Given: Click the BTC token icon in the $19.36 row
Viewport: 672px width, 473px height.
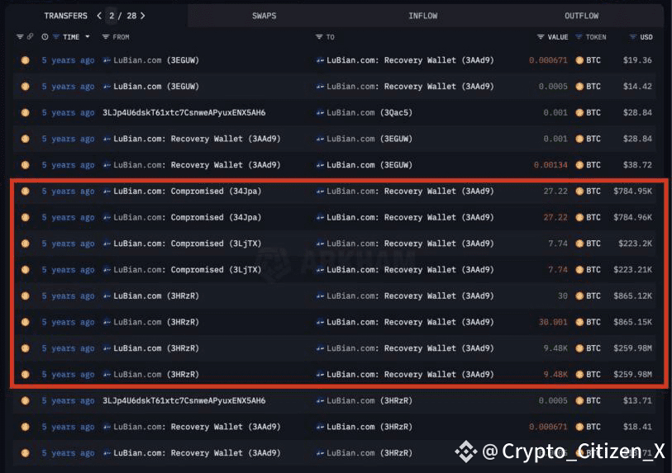Looking at the screenshot, I should [579, 60].
